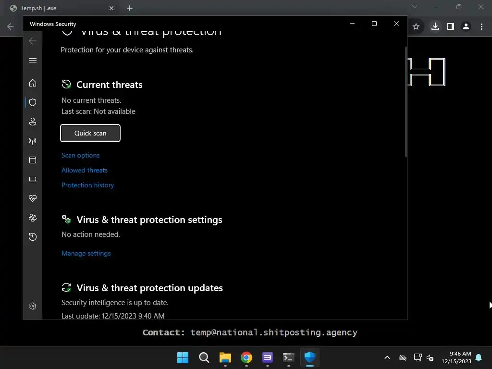Open File Explorer from taskbar
Screen dimensions: 492x369
(x=225, y=357)
